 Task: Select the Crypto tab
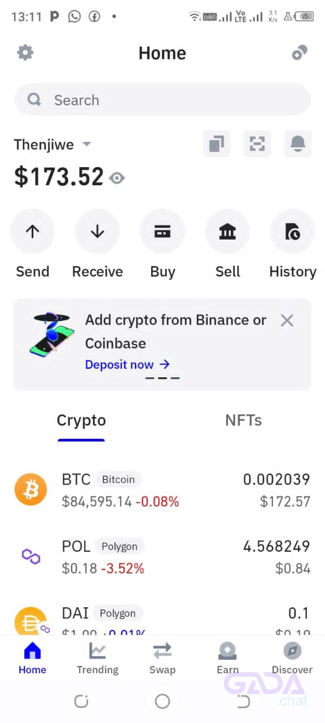[x=81, y=420]
